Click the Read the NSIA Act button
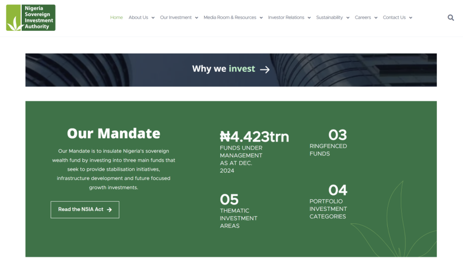Screen dimensions: 463x261 pyautogui.click(x=85, y=210)
